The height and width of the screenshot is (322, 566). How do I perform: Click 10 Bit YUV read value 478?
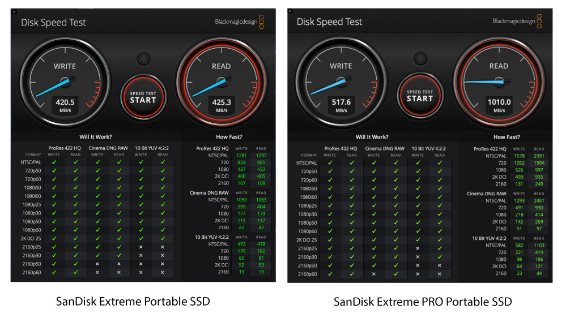click(x=261, y=244)
